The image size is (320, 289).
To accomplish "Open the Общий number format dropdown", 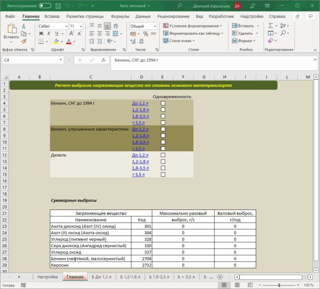I will 155,26.
